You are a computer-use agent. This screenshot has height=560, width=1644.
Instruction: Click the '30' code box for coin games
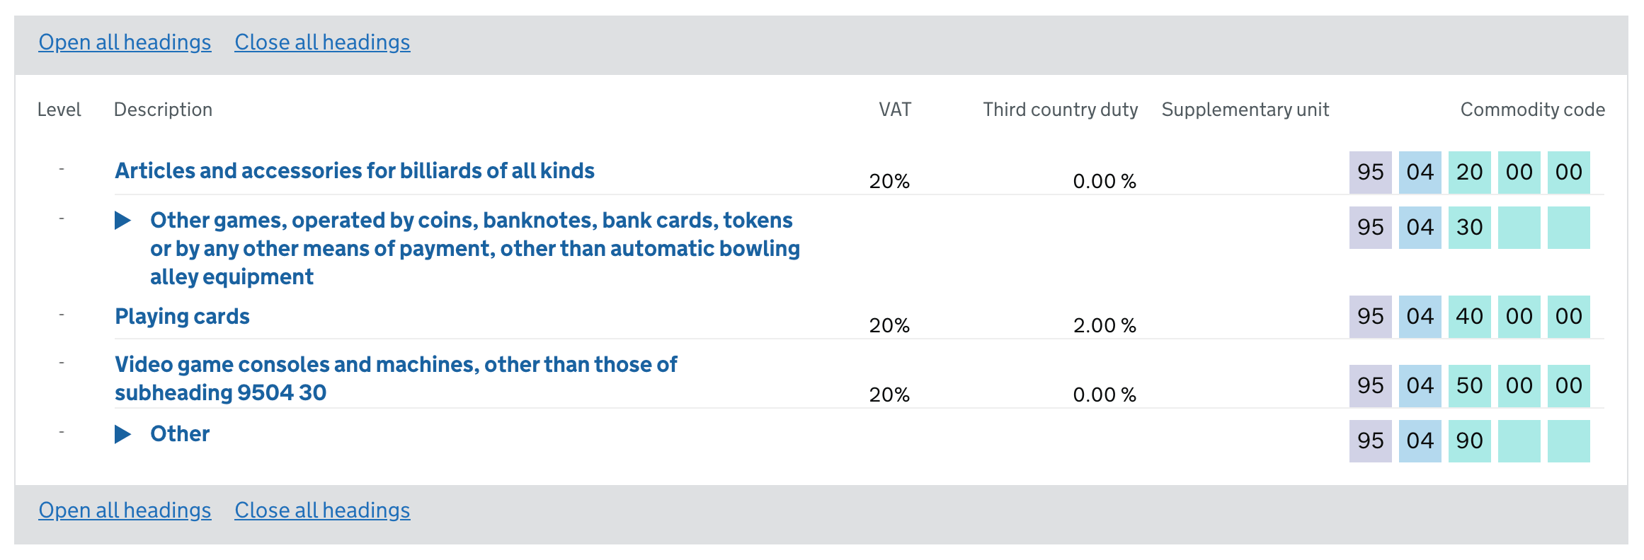click(x=1469, y=228)
